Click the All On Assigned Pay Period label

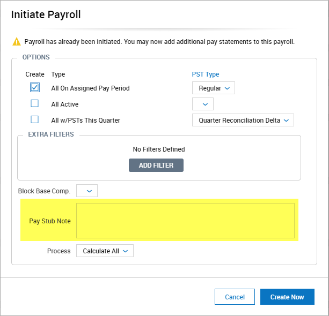pos(90,88)
